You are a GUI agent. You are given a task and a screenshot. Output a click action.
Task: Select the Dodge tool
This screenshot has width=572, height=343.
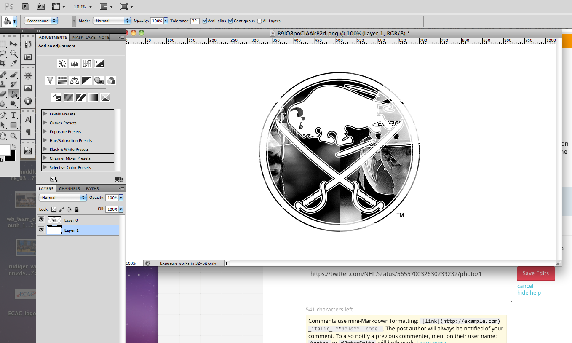[x=14, y=104]
